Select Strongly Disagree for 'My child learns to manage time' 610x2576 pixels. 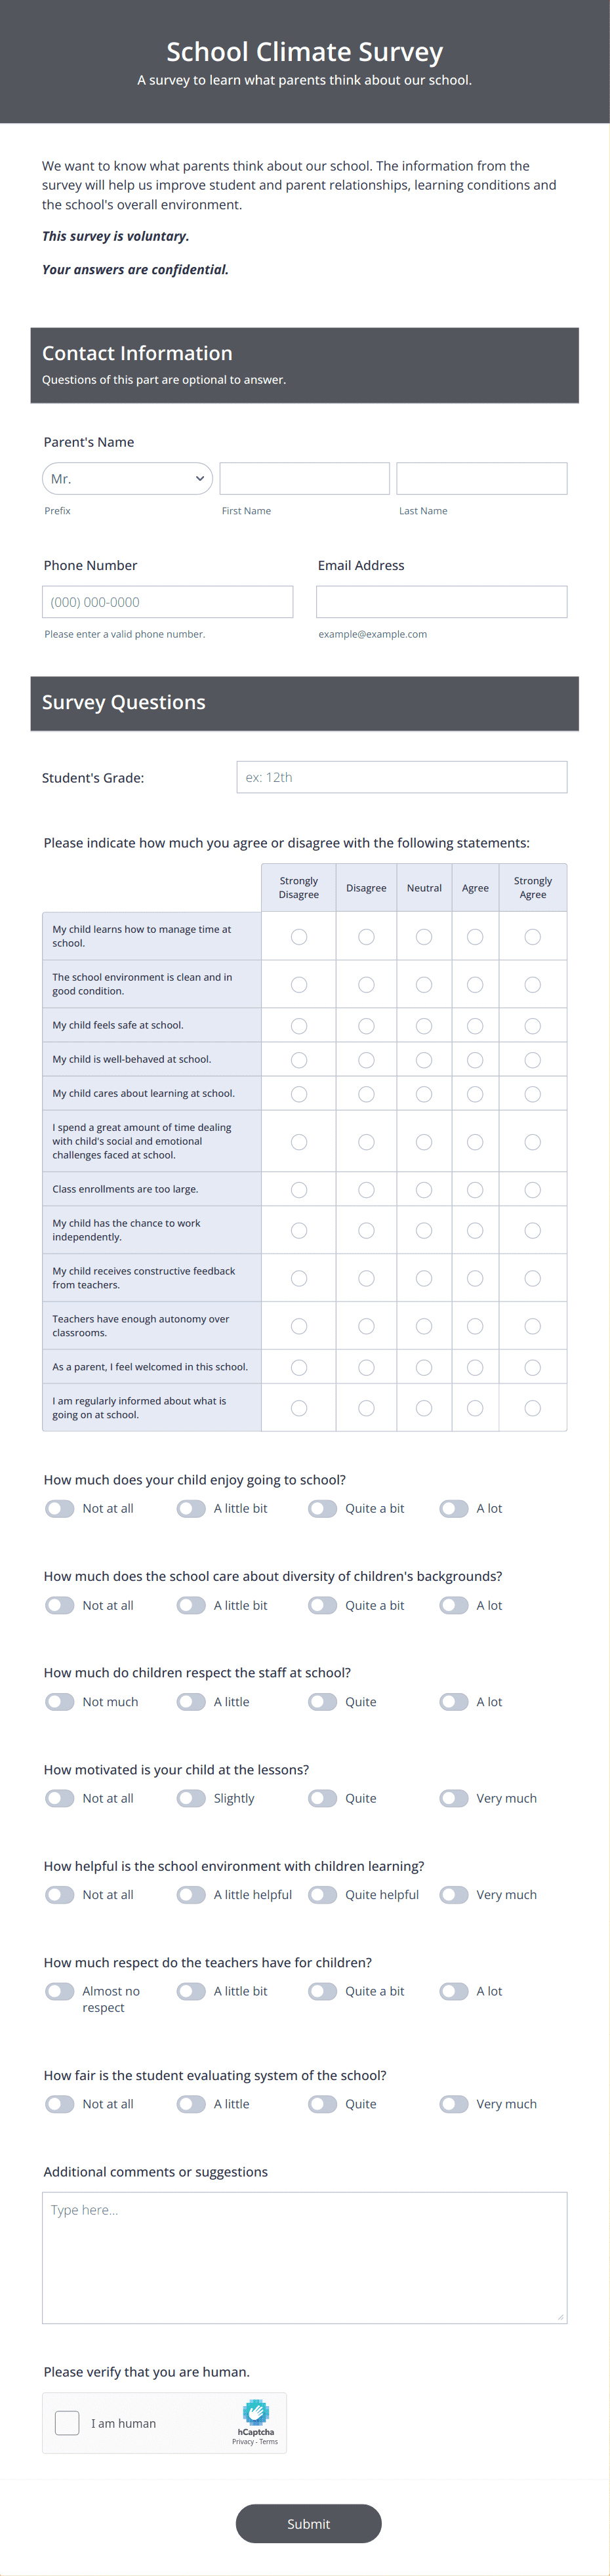pyautogui.click(x=298, y=936)
